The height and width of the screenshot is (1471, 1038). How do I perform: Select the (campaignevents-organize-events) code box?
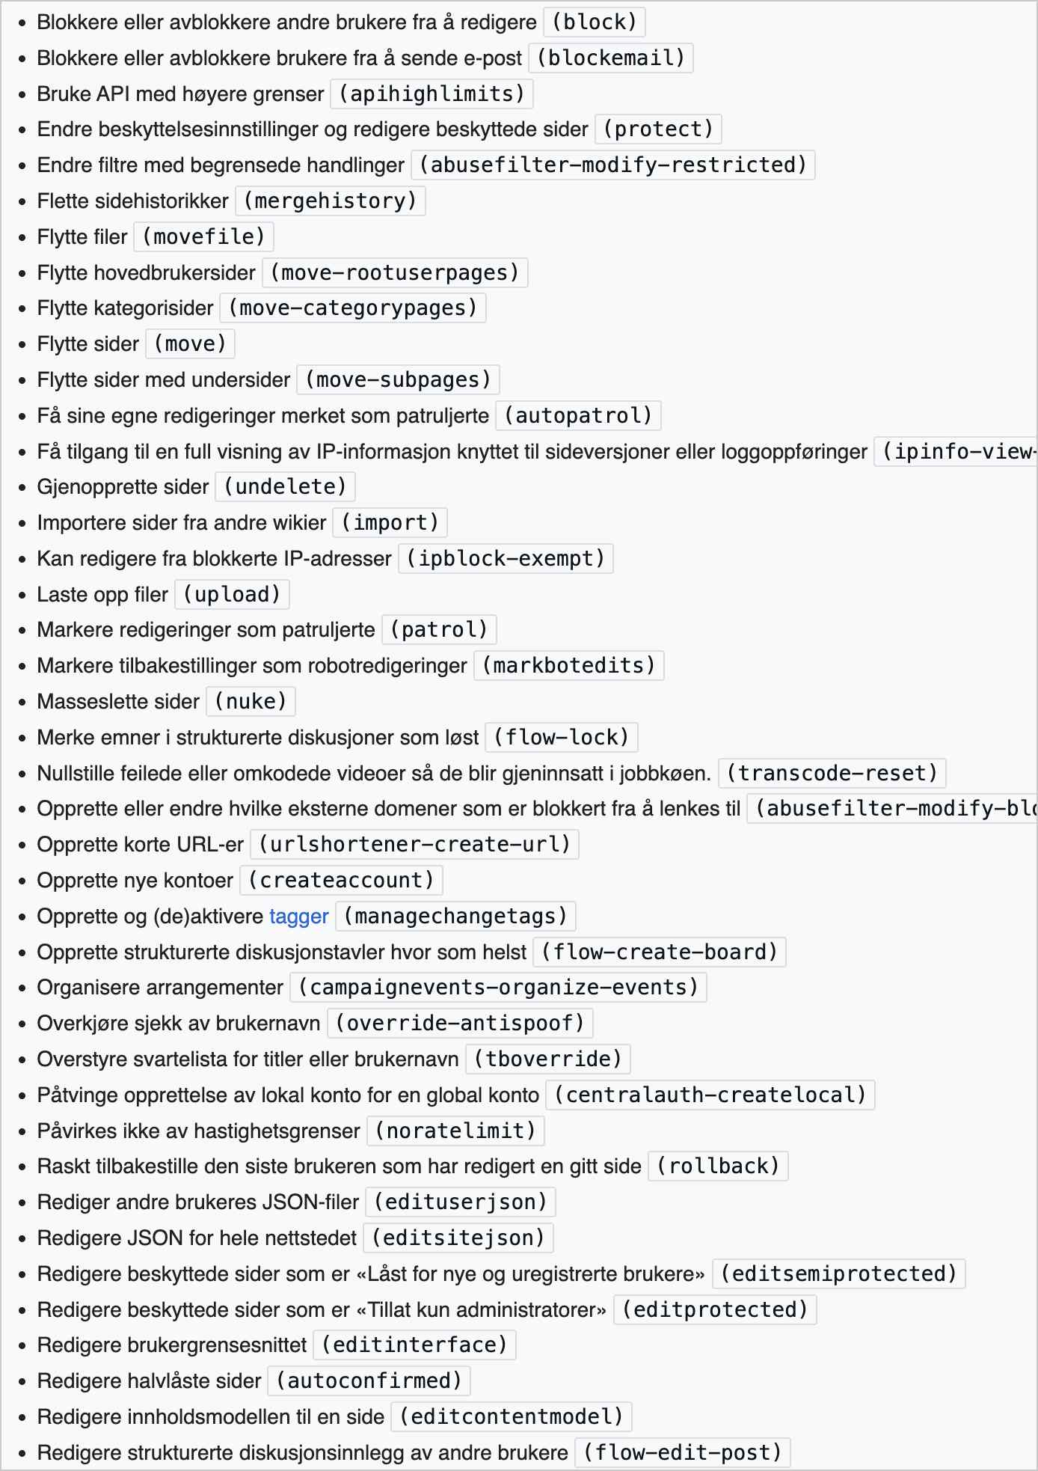[x=498, y=988]
